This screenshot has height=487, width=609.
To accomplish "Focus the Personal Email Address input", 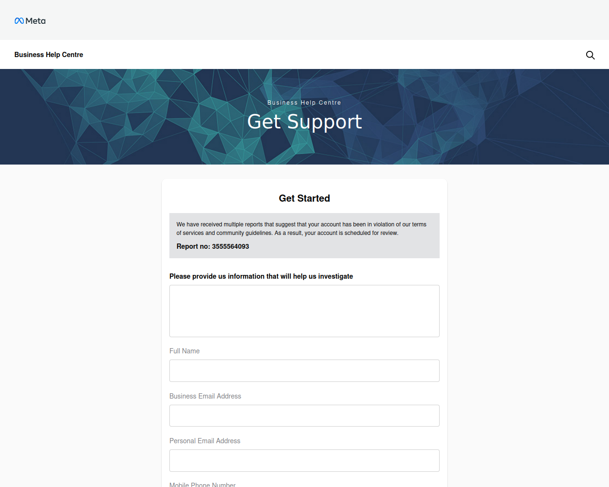I will point(304,460).
